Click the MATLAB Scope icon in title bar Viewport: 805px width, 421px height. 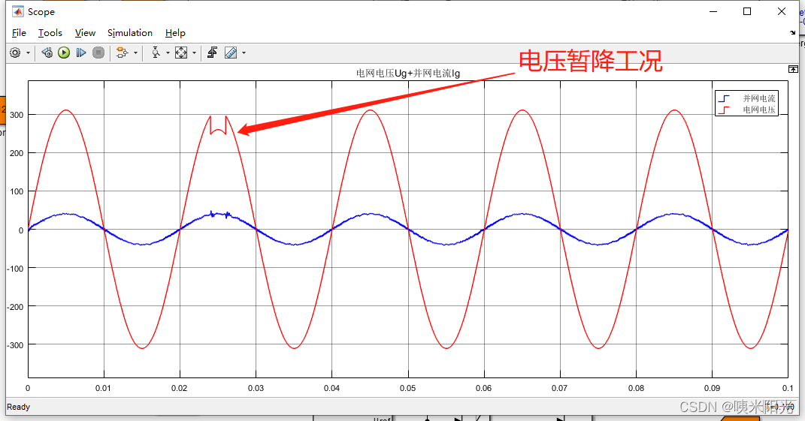(x=18, y=11)
